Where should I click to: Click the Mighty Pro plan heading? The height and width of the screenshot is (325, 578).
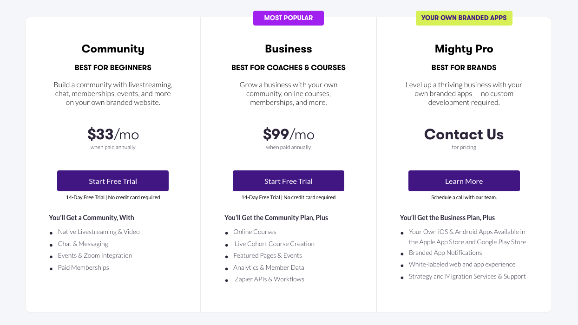[x=464, y=49]
